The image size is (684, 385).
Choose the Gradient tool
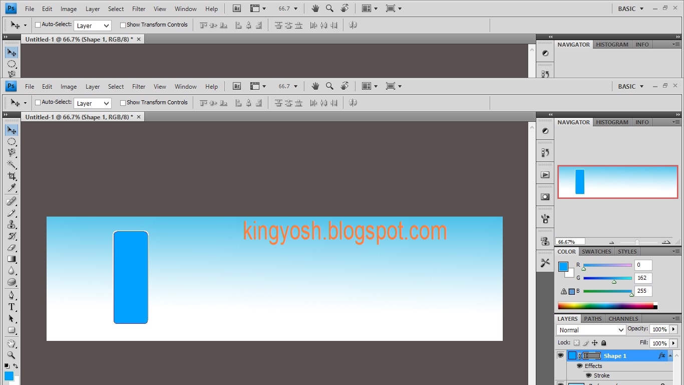(x=12, y=259)
